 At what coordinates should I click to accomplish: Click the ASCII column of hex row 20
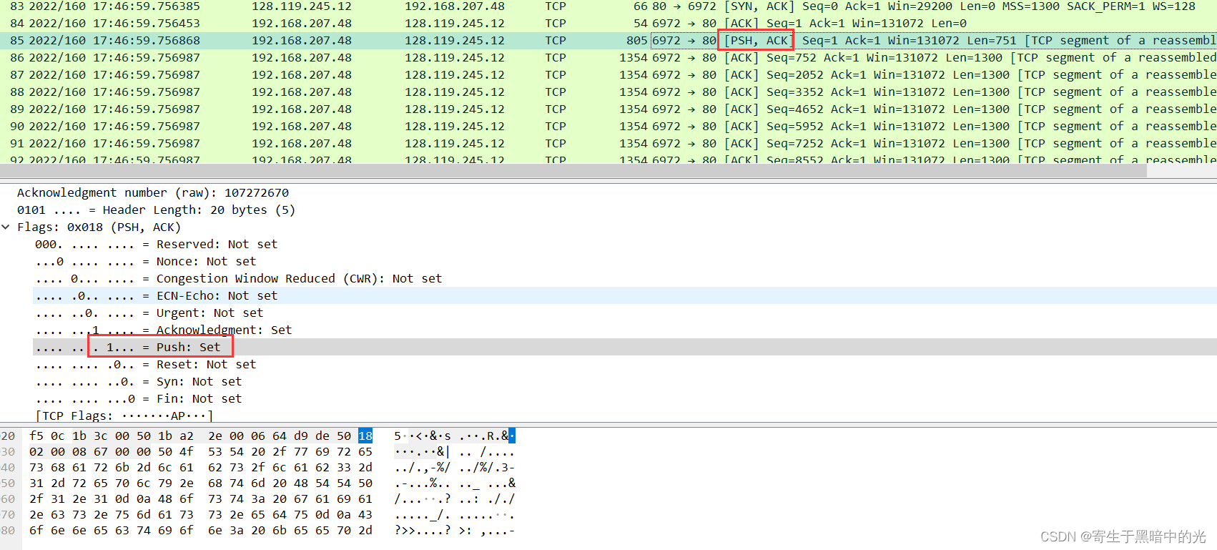point(454,436)
